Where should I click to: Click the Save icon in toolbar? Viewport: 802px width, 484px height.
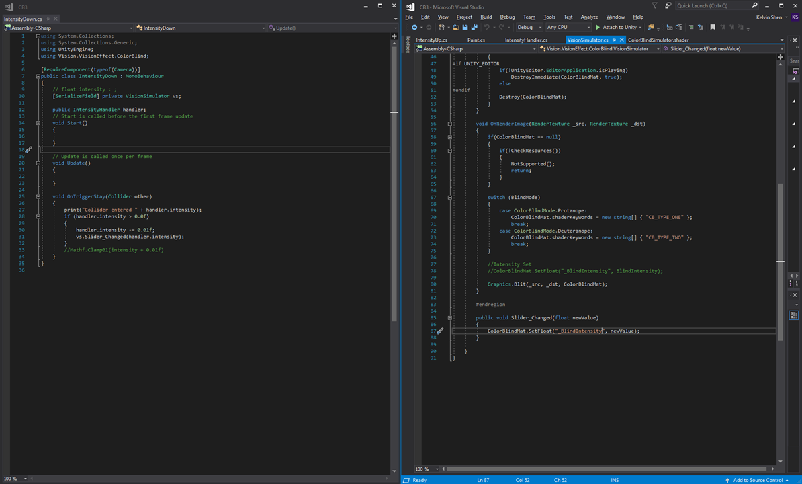(x=465, y=28)
